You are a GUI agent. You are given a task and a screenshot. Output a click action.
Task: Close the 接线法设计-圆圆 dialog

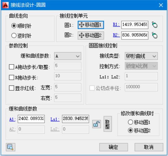161,5
